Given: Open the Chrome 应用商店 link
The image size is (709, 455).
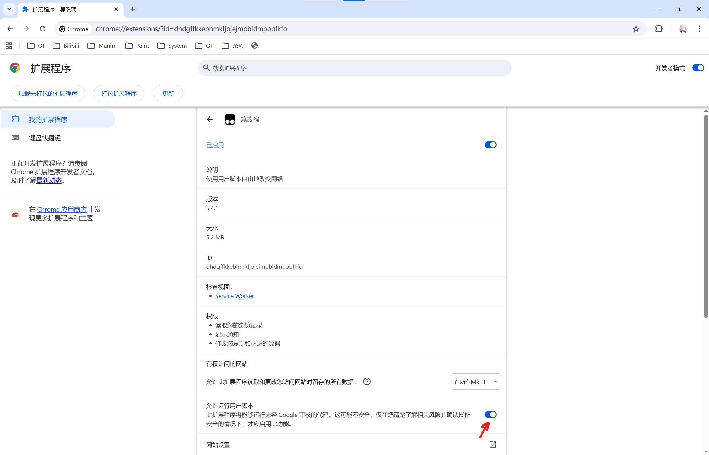Looking at the screenshot, I should click(62, 209).
